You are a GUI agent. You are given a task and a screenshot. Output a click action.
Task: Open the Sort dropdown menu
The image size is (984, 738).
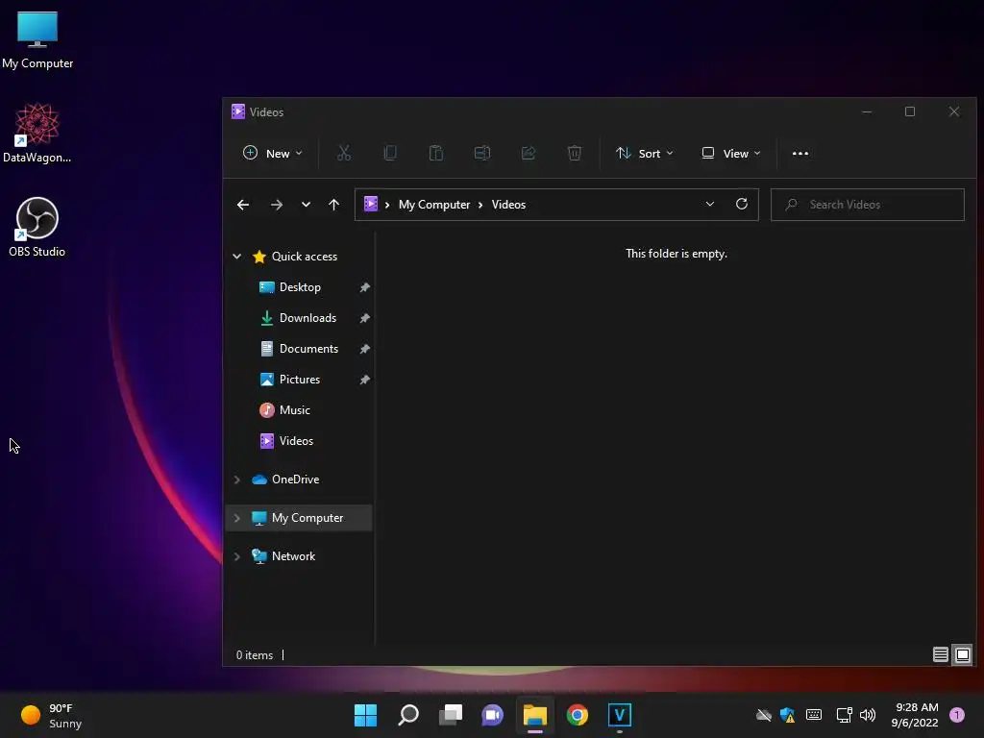pos(645,153)
